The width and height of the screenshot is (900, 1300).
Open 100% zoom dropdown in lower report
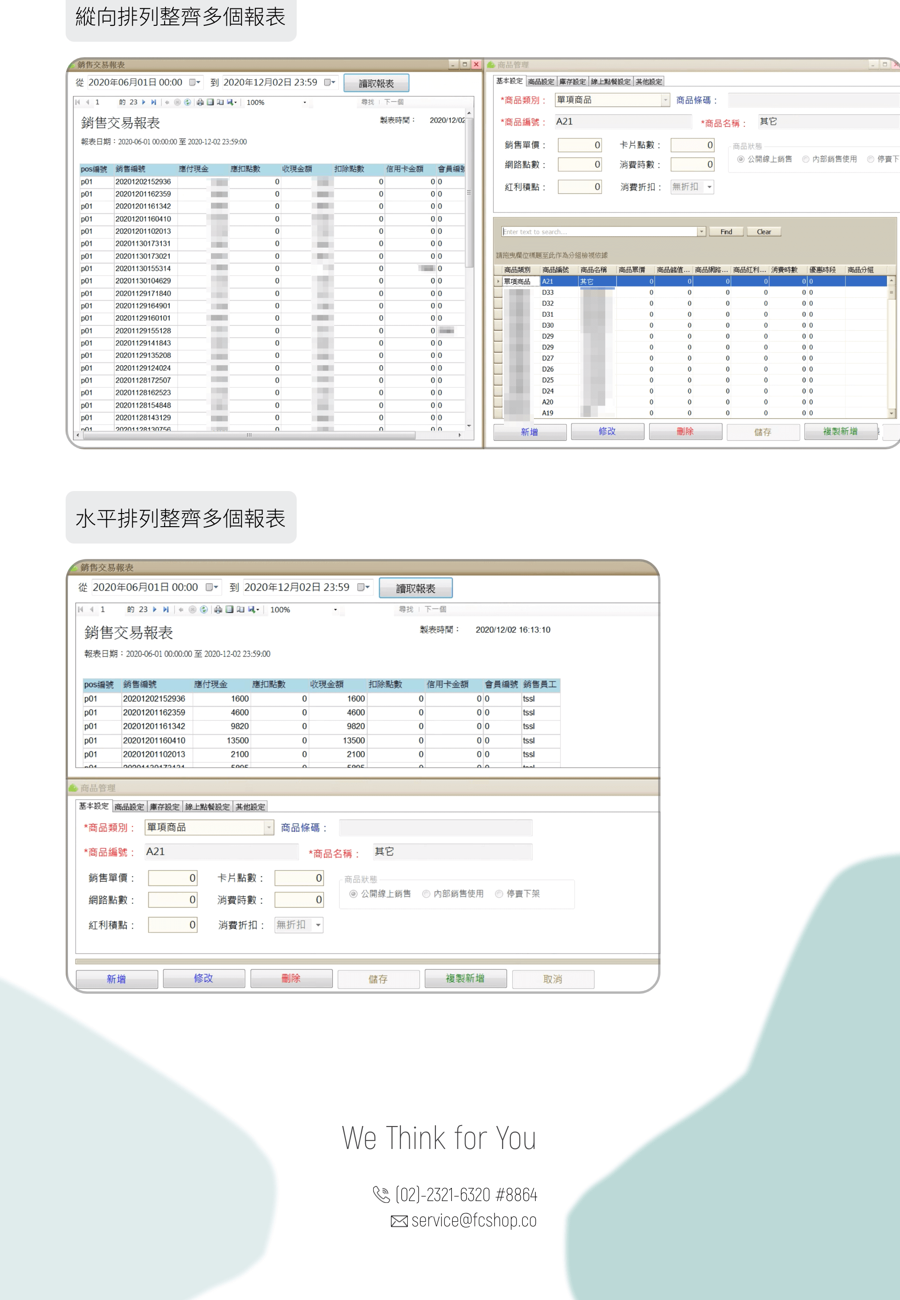pos(335,609)
